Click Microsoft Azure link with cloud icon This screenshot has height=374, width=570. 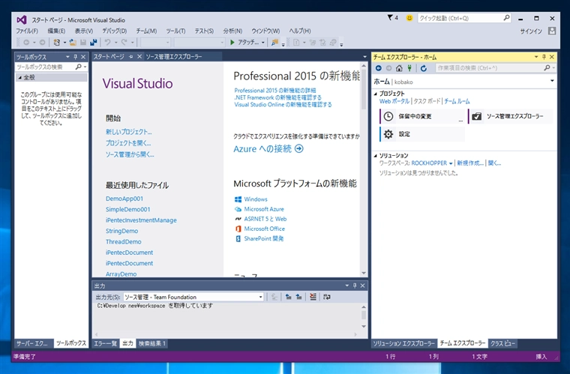click(264, 209)
